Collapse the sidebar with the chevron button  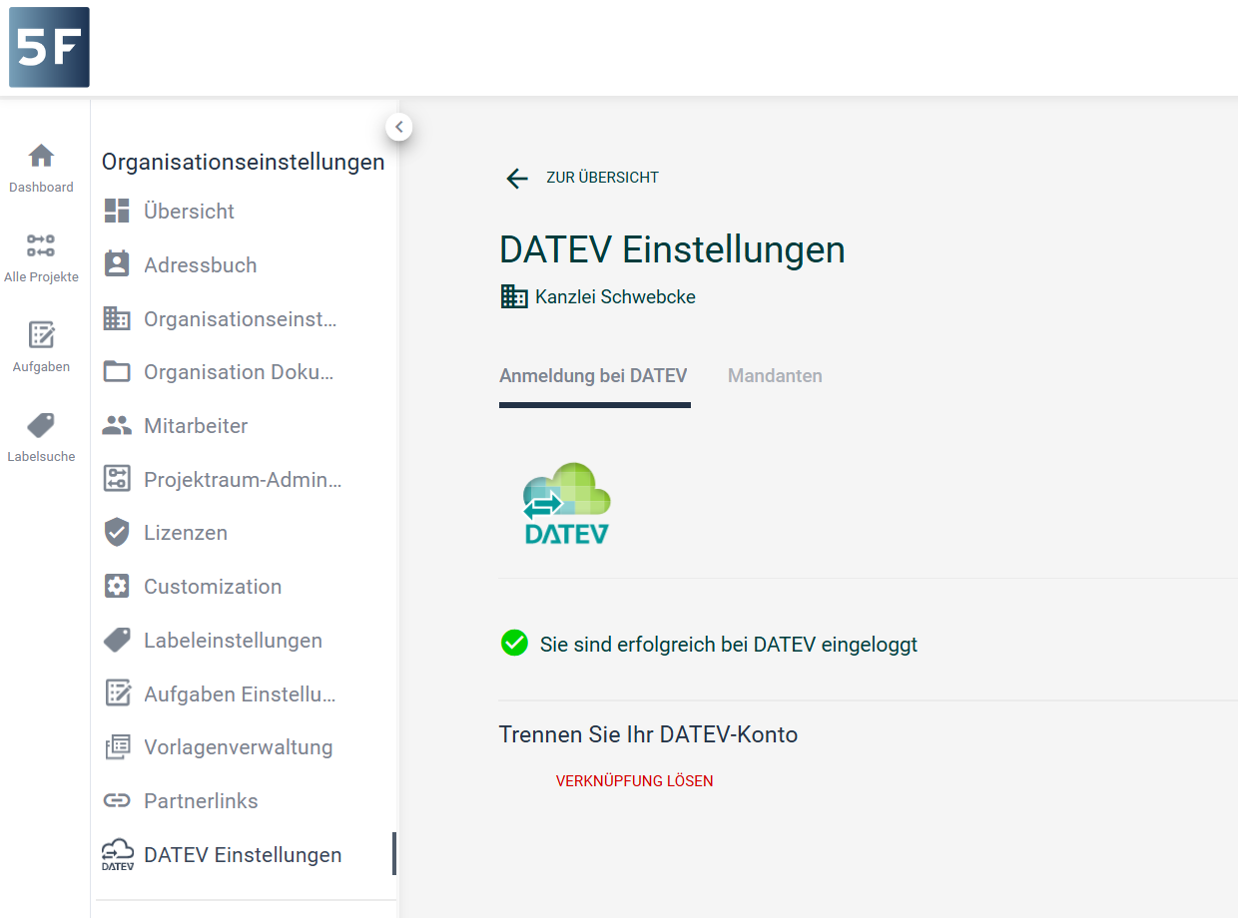point(399,127)
